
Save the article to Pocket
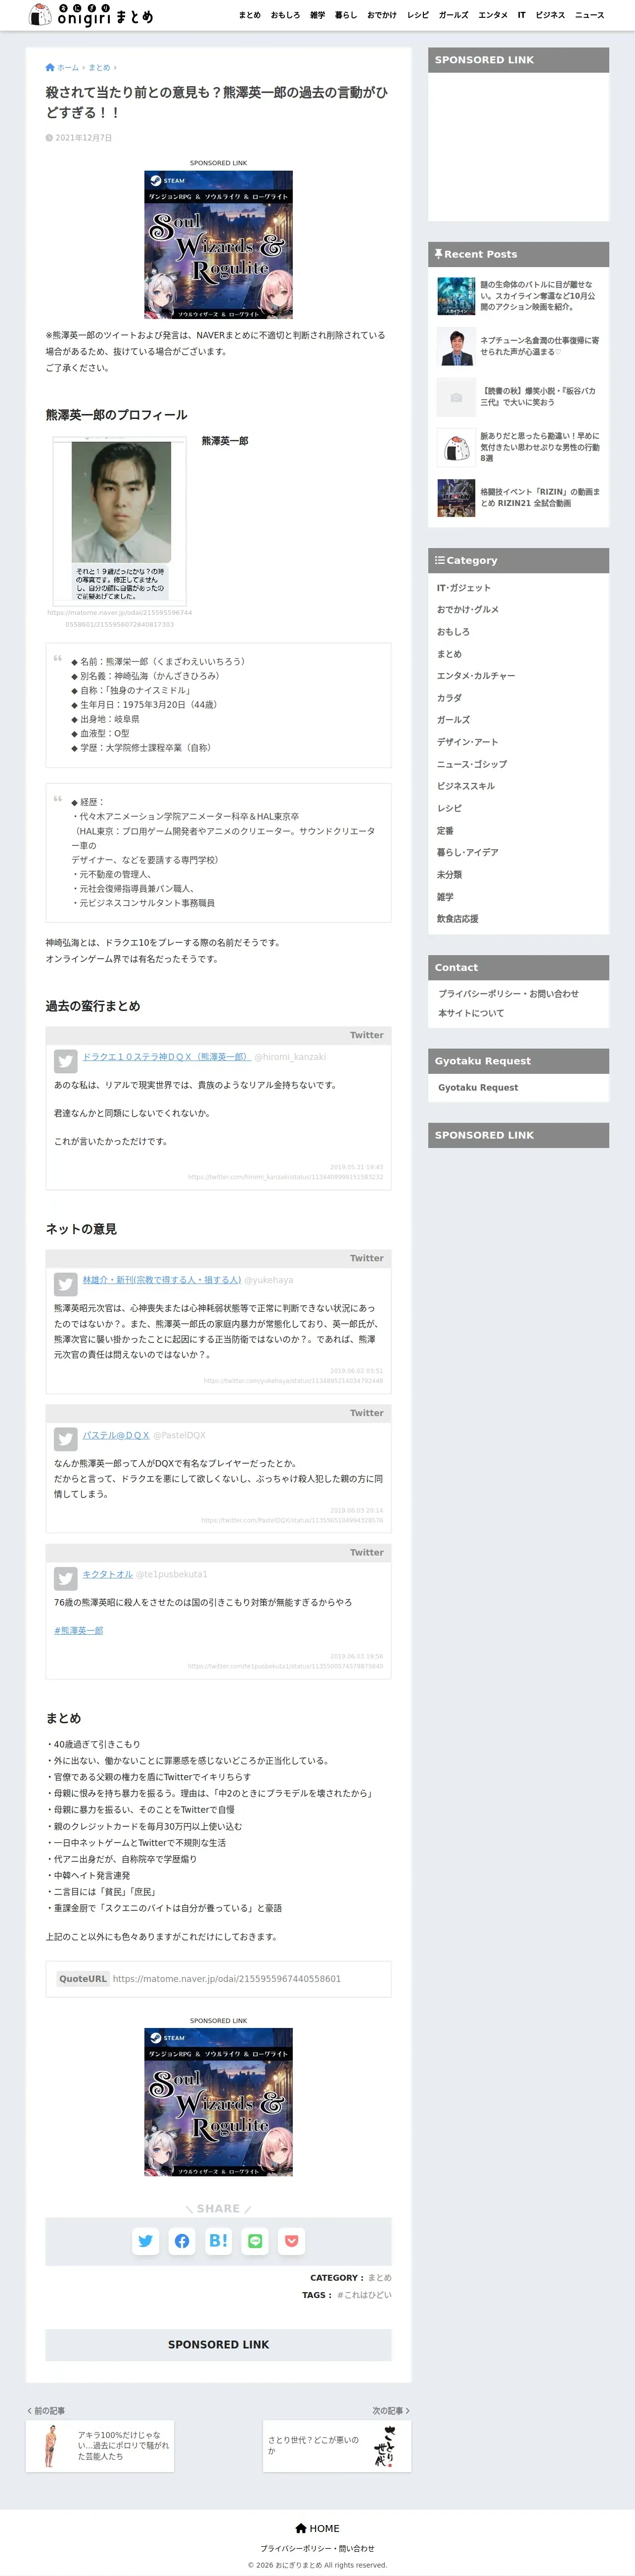coord(291,2241)
